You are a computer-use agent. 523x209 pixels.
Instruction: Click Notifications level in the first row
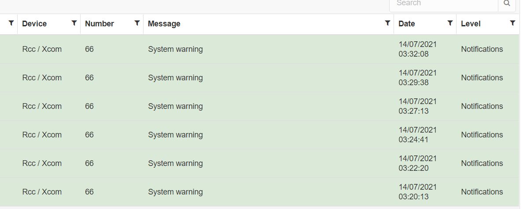tap(482, 49)
